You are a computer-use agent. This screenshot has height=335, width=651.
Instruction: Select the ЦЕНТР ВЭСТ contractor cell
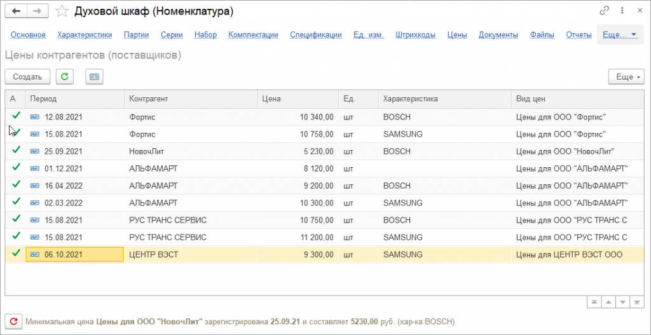pos(191,254)
